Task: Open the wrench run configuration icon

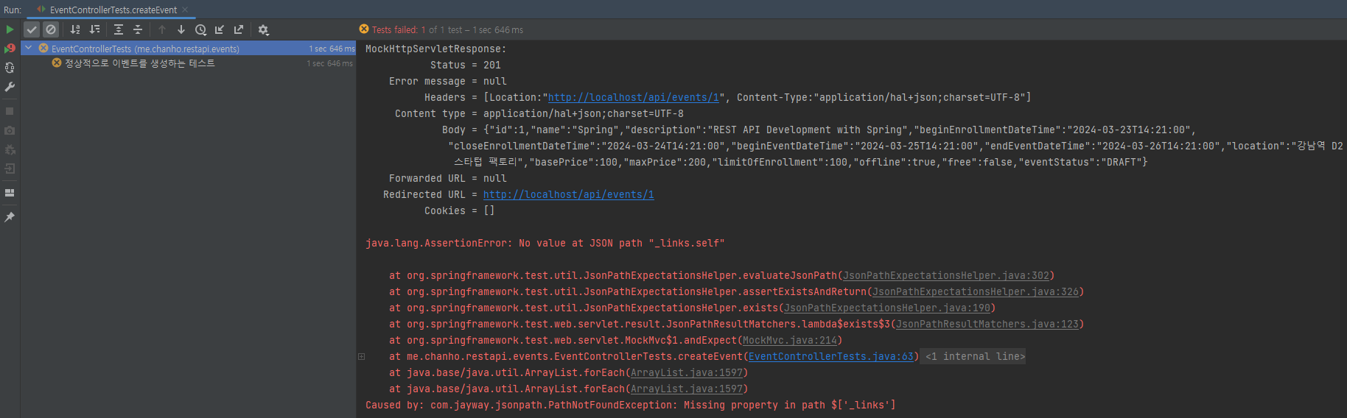Action: pyautogui.click(x=10, y=87)
